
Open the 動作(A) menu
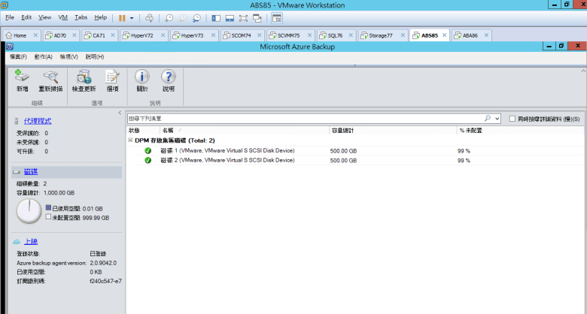click(x=43, y=57)
